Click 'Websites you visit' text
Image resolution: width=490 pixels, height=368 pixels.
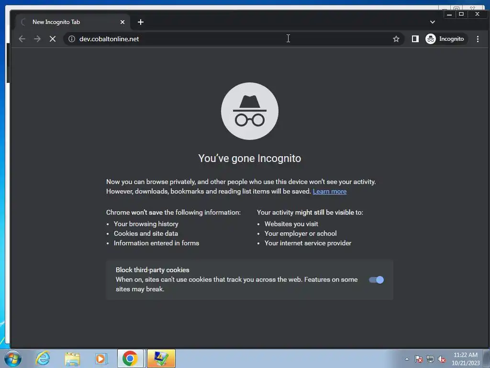pos(291,224)
